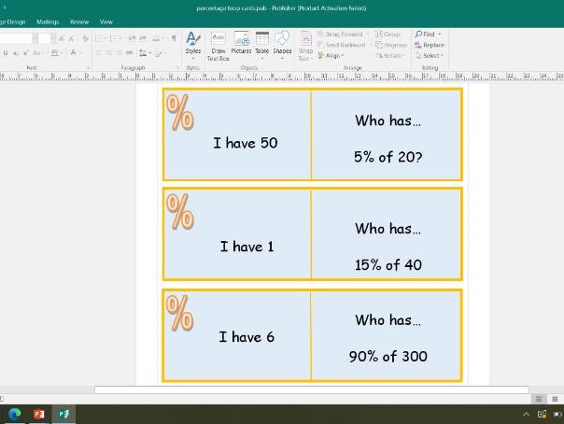Viewport: 564px width, 424px height.
Task: Switch to single page view in status bar
Action: tap(539, 399)
